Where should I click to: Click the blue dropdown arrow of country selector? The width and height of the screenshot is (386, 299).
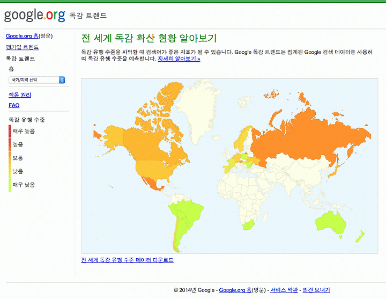[62, 80]
